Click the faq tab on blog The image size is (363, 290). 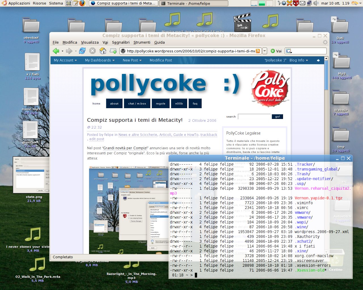[x=195, y=103]
